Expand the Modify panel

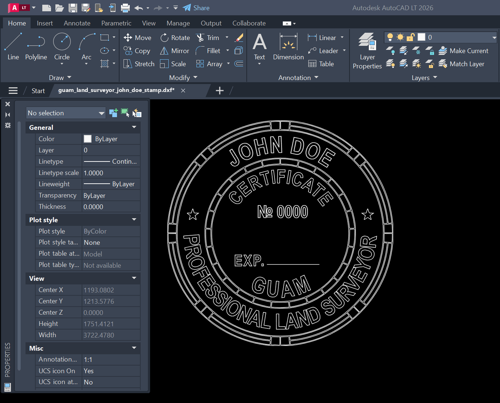(183, 77)
